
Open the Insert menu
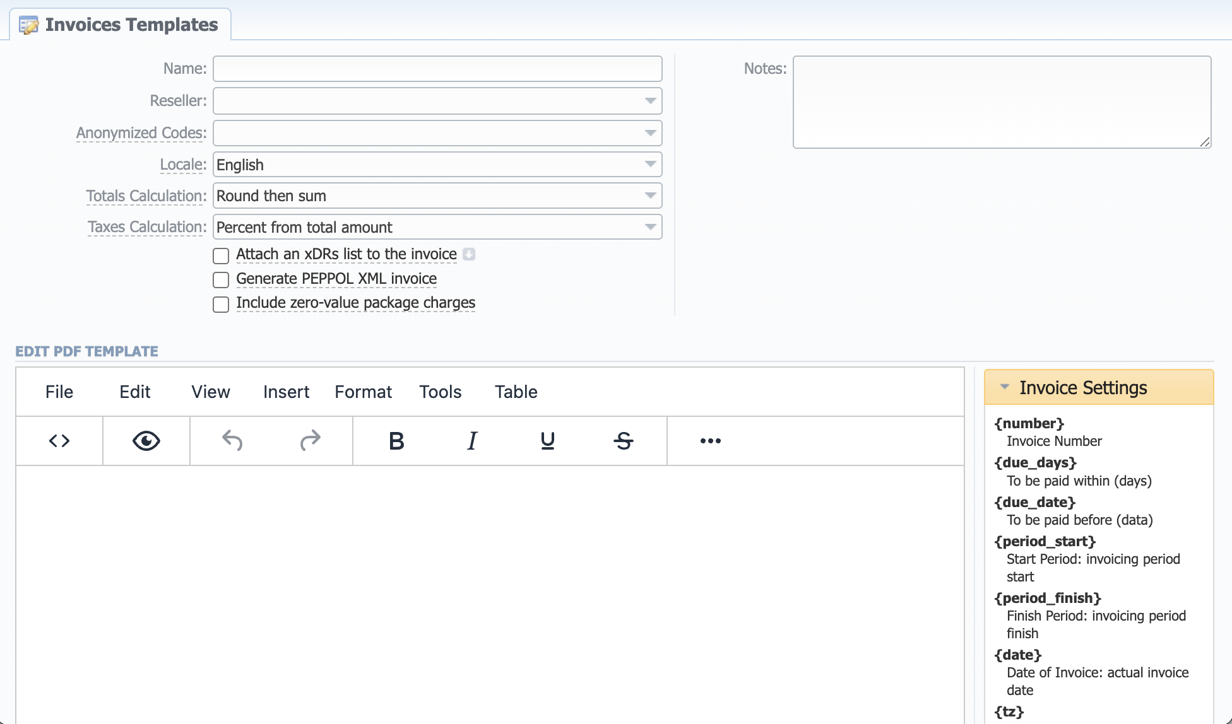click(286, 392)
